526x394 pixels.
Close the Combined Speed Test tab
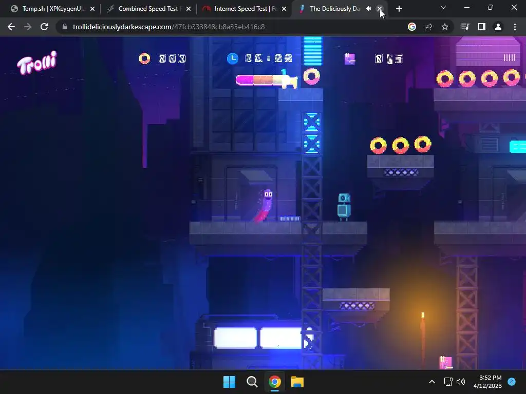pos(189,9)
